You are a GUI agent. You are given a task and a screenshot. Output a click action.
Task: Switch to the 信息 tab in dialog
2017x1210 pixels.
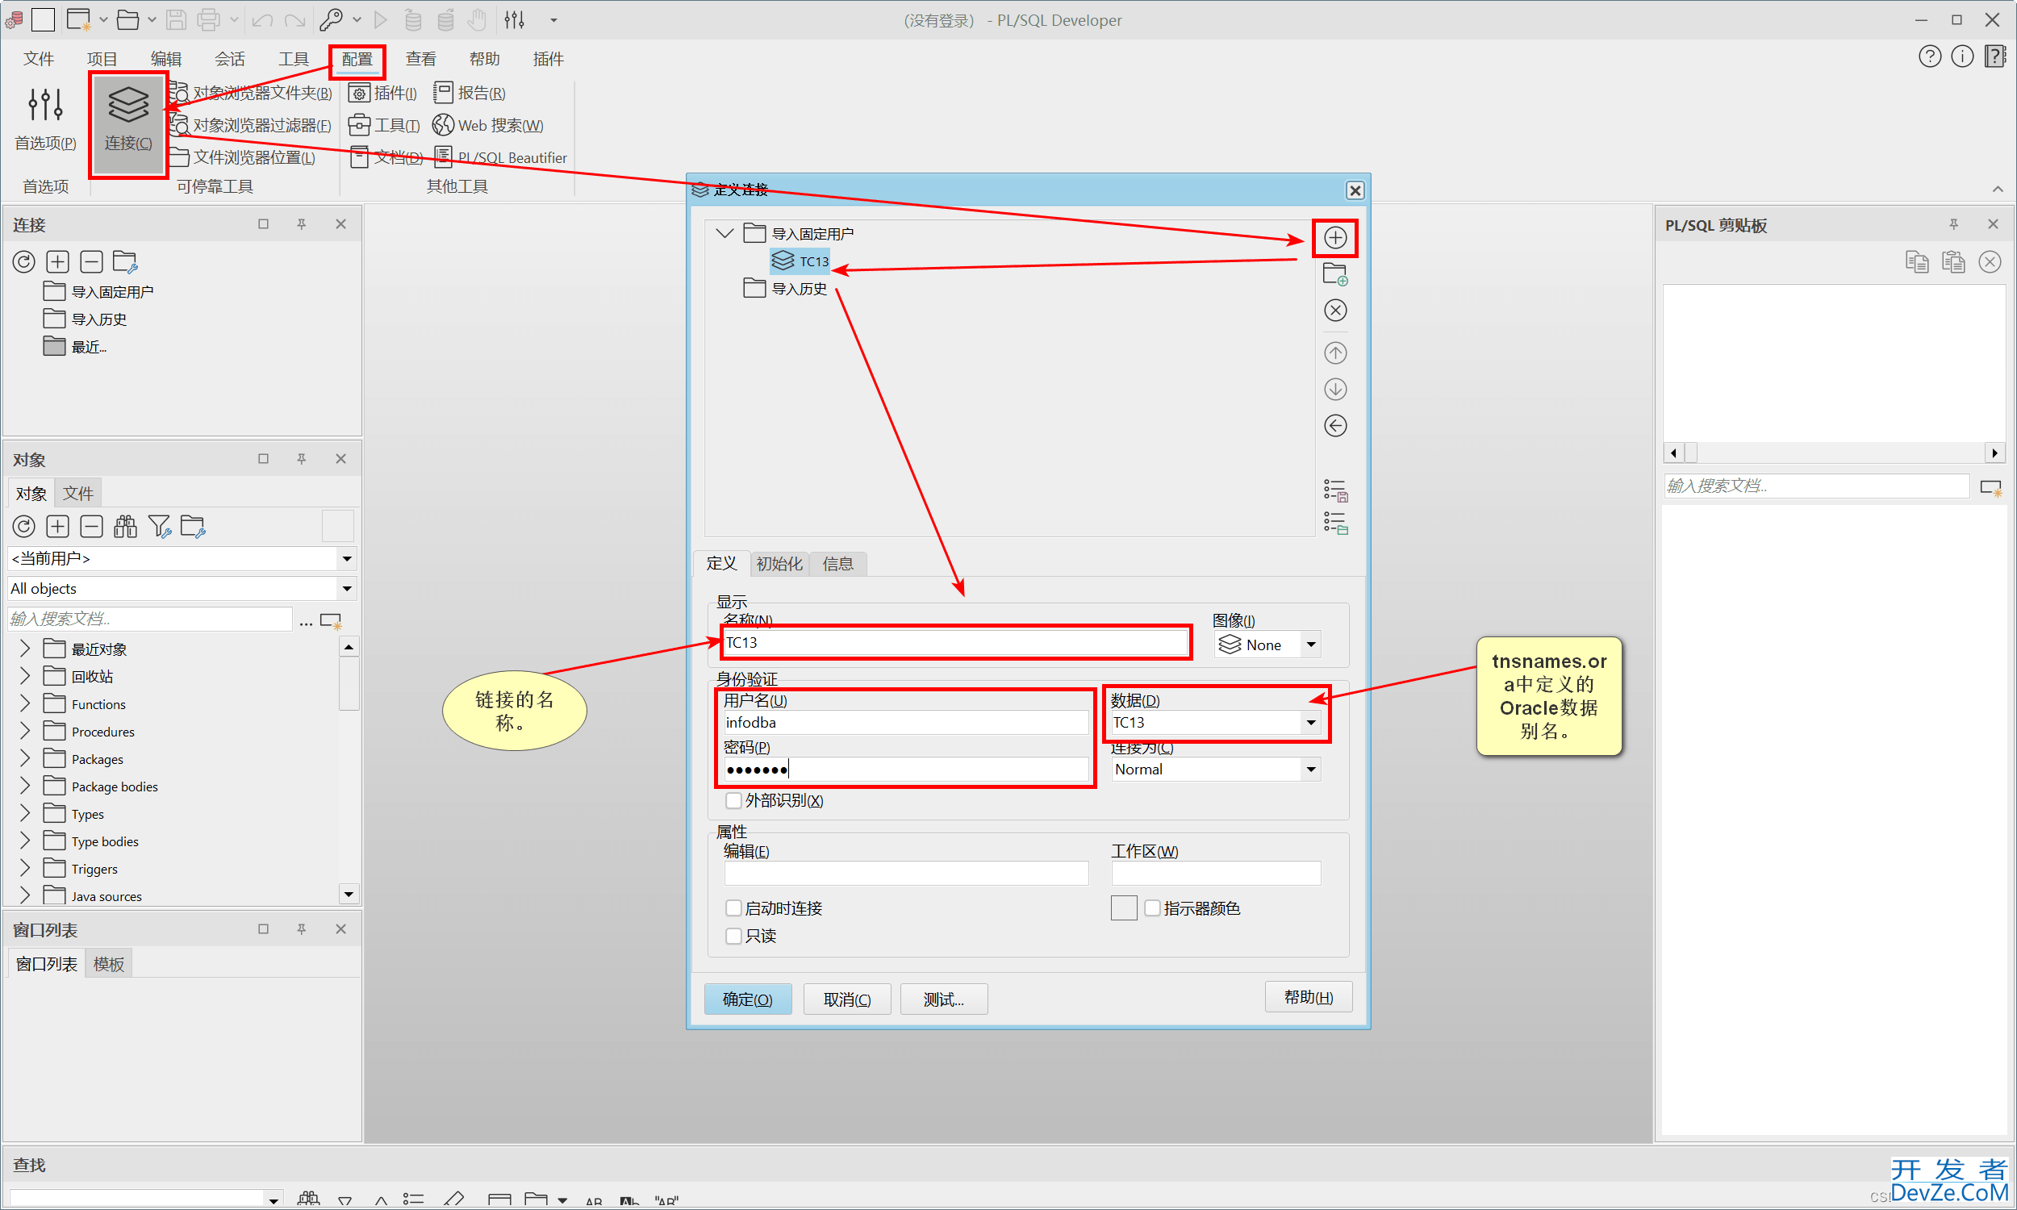(837, 563)
